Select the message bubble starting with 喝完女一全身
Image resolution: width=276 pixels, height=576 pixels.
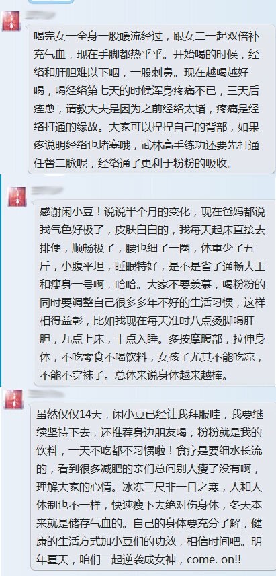151,99
